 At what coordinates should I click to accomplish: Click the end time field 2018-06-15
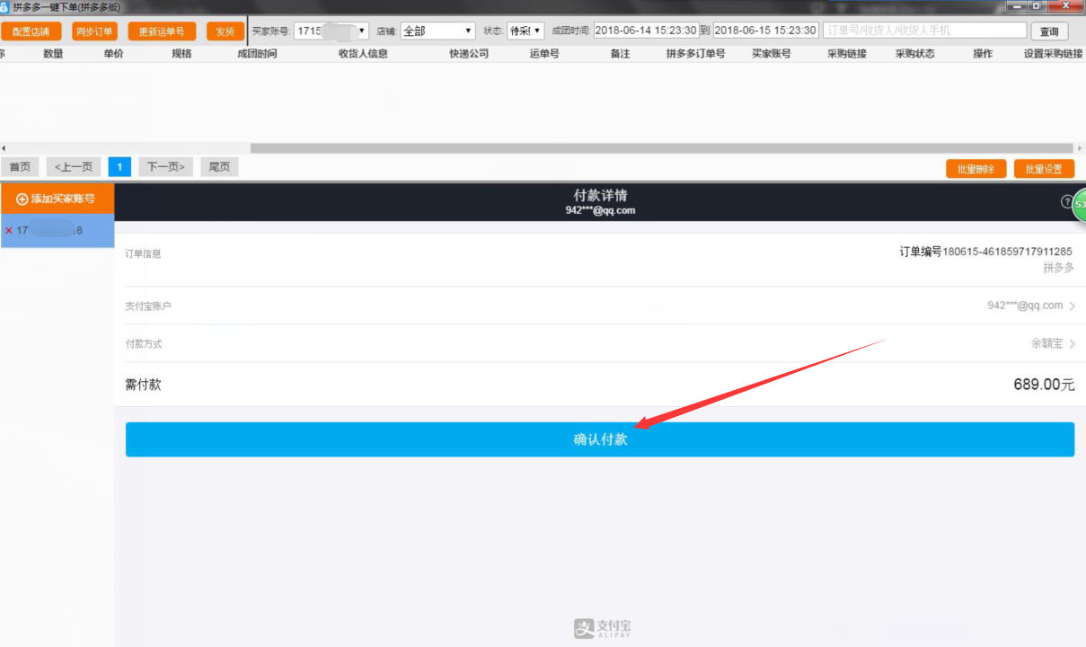766,31
